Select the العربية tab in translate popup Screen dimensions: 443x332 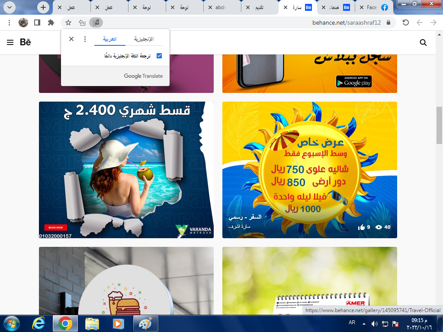coord(109,39)
